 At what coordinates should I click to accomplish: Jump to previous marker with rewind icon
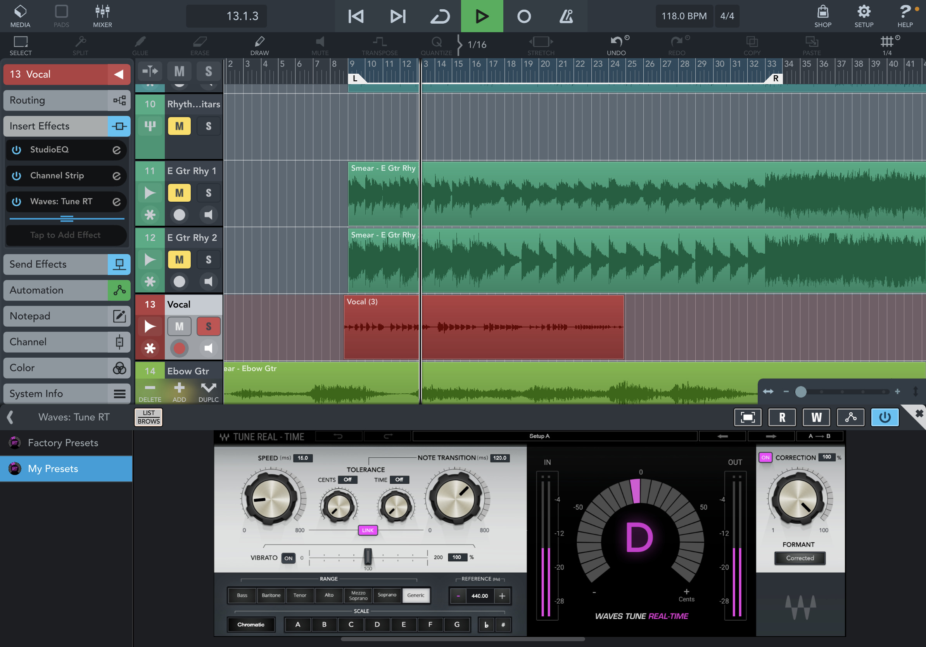[356, 16]
